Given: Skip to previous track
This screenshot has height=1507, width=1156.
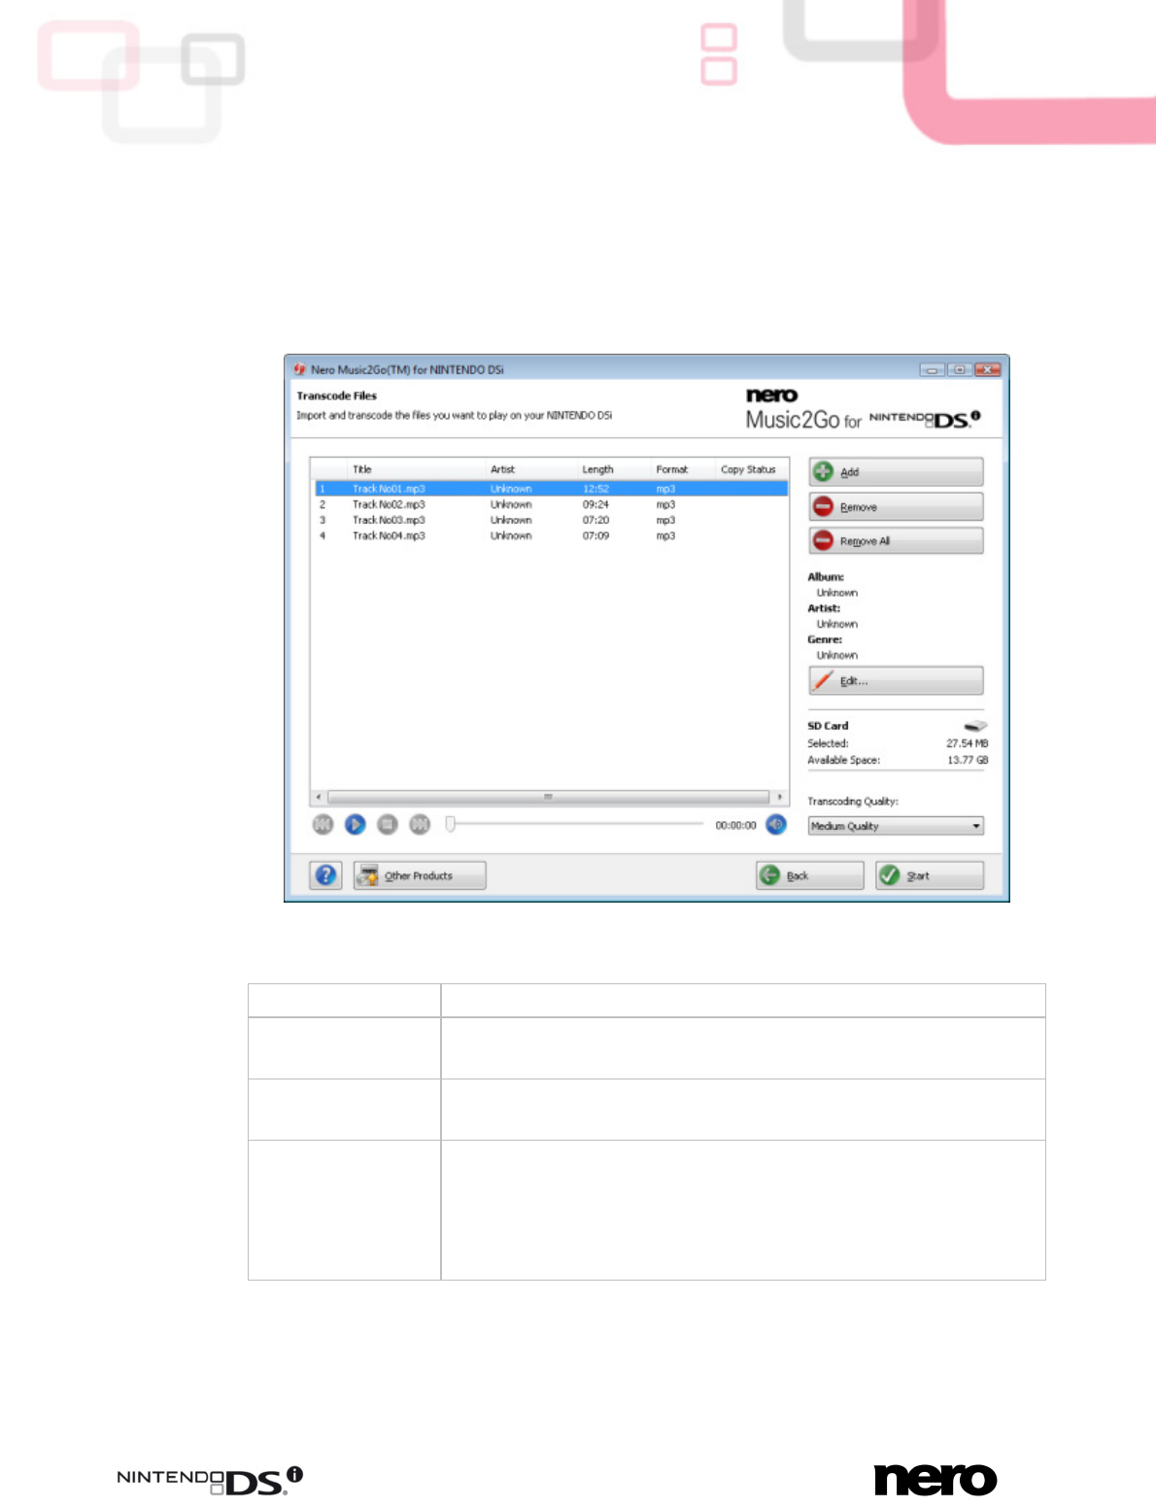Looking at the screenshot, I should pos(323,824).
